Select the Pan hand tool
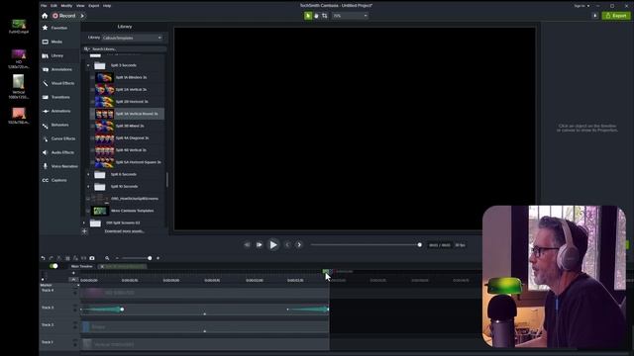This screenshot has width=634, height=356. (x=316, y=16)
